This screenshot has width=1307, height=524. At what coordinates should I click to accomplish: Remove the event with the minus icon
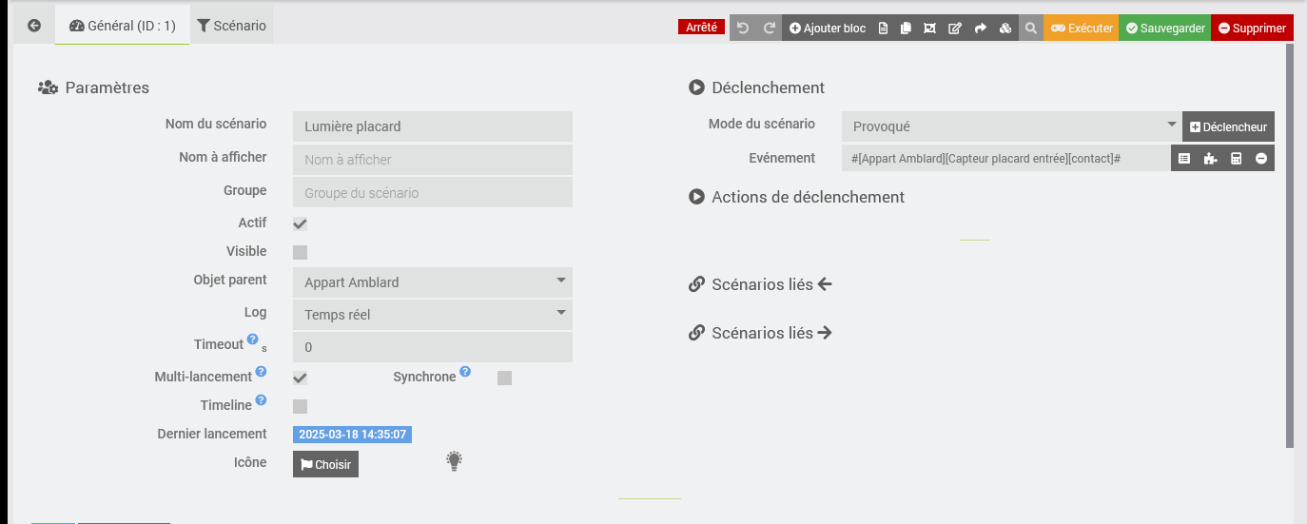pyautogui.click(x=1261, y=159)
